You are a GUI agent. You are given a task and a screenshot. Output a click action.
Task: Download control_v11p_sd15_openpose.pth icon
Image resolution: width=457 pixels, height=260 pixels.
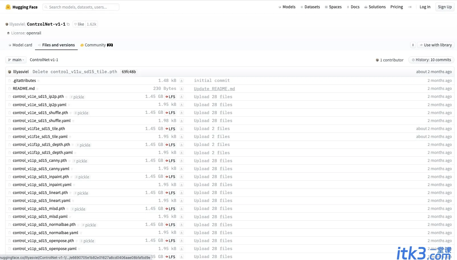[x=181, y=241]
